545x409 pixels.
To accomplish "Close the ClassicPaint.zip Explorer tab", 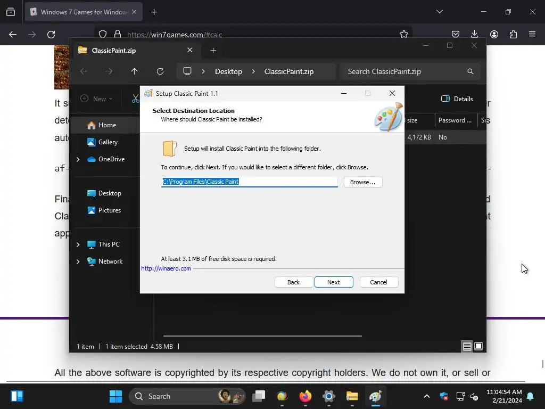I will pyautogui.click(x=190, y=50).
